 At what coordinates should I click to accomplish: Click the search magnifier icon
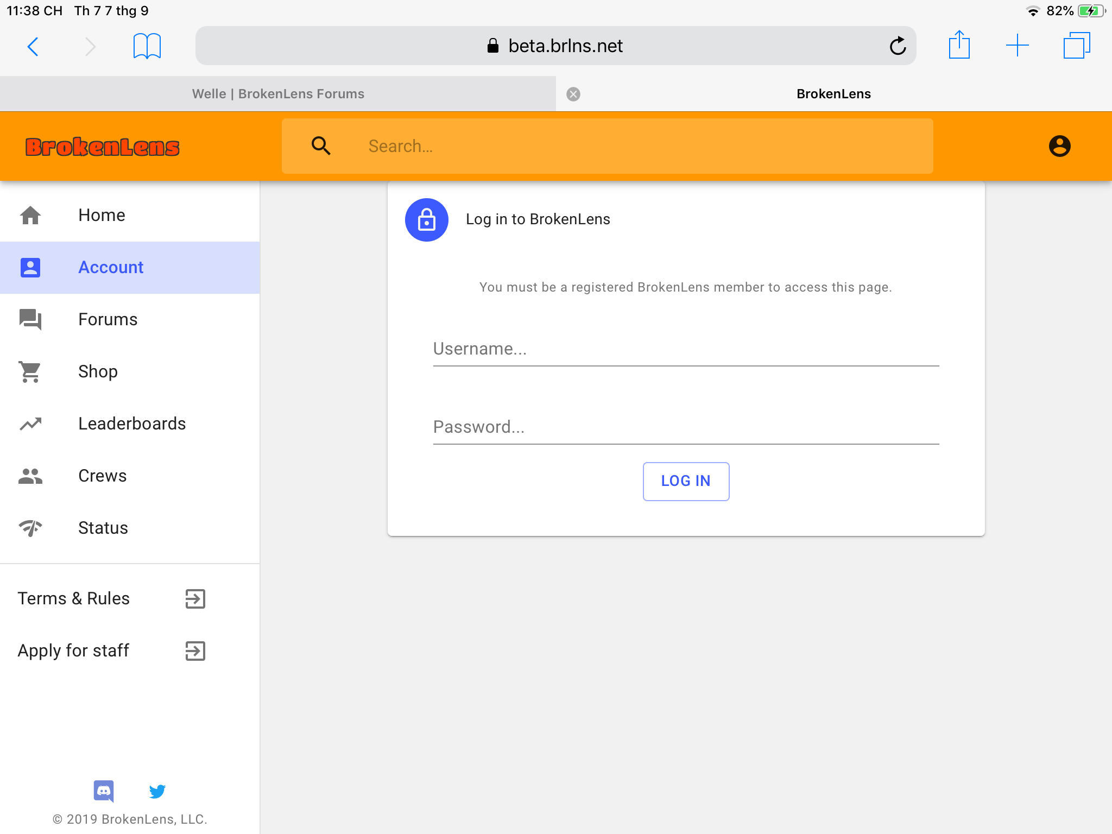tap(321, 146)
